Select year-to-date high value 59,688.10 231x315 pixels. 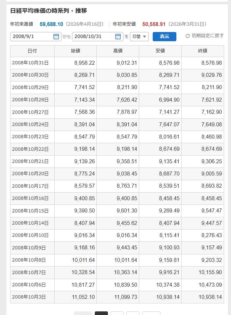51,24
